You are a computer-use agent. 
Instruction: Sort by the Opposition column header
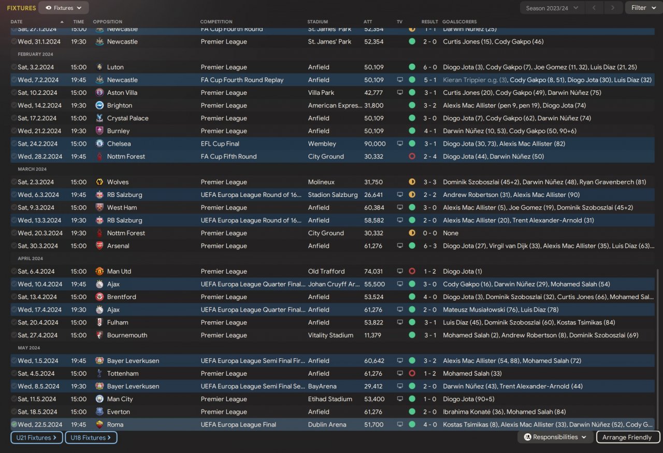pos(108,22)
